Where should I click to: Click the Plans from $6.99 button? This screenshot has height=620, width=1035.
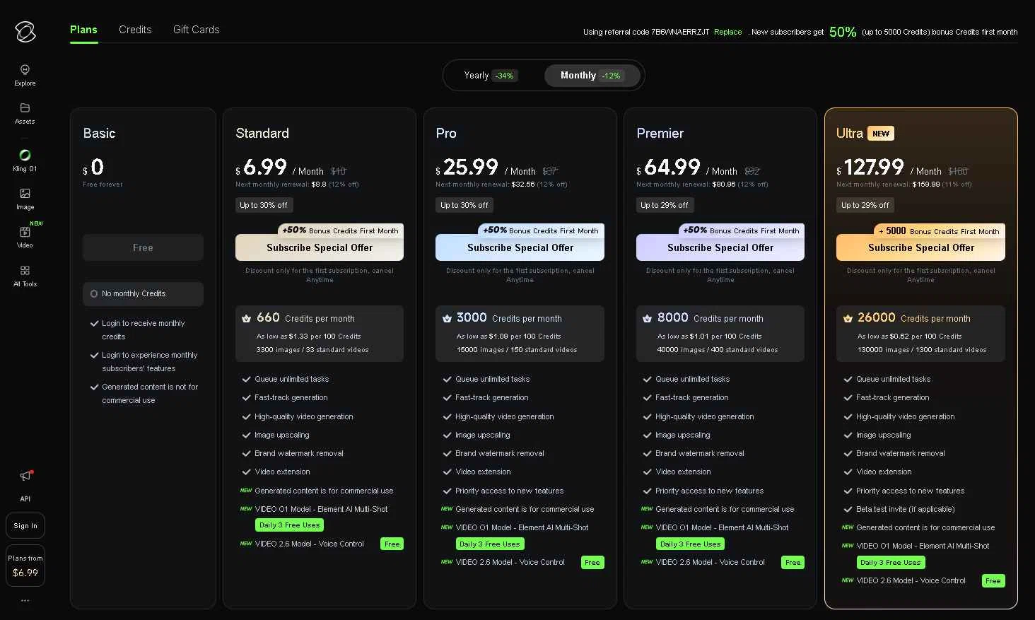click(x=25, y=566)
